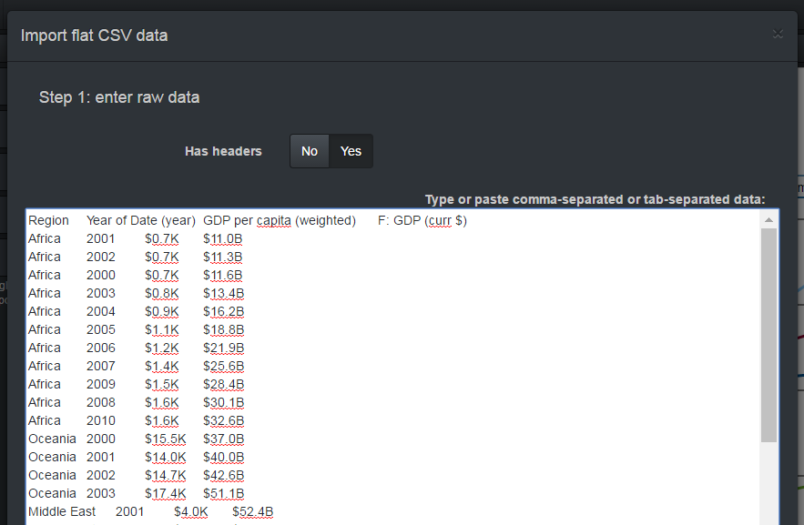Click the $15.5K value for Oceania 2000
The width and height of the screenshot is (804, 525).
[165, 439]
